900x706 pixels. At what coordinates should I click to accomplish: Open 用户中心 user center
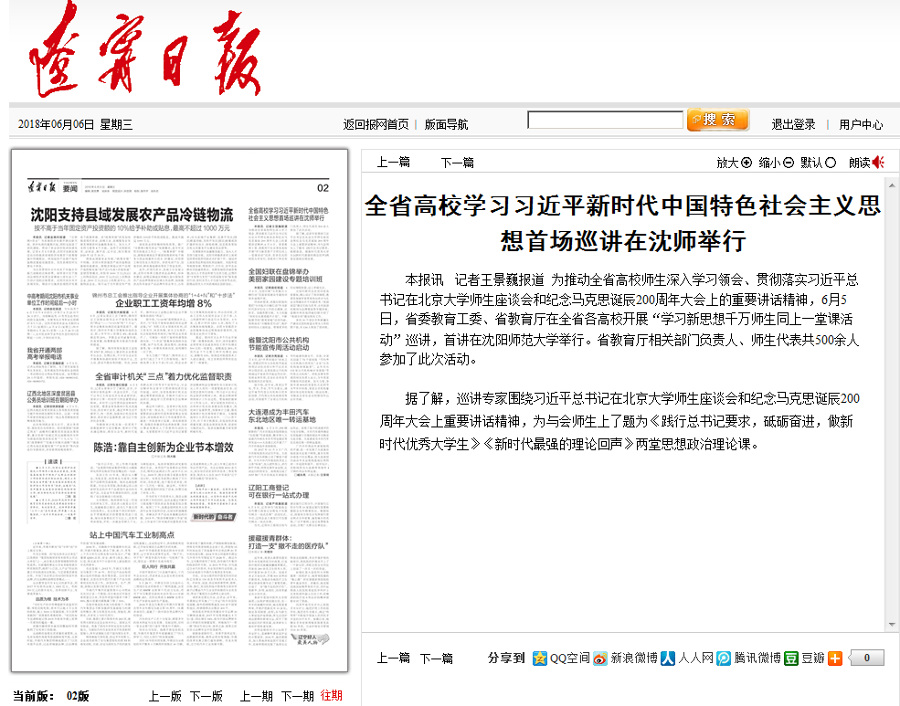coord(861,124)
